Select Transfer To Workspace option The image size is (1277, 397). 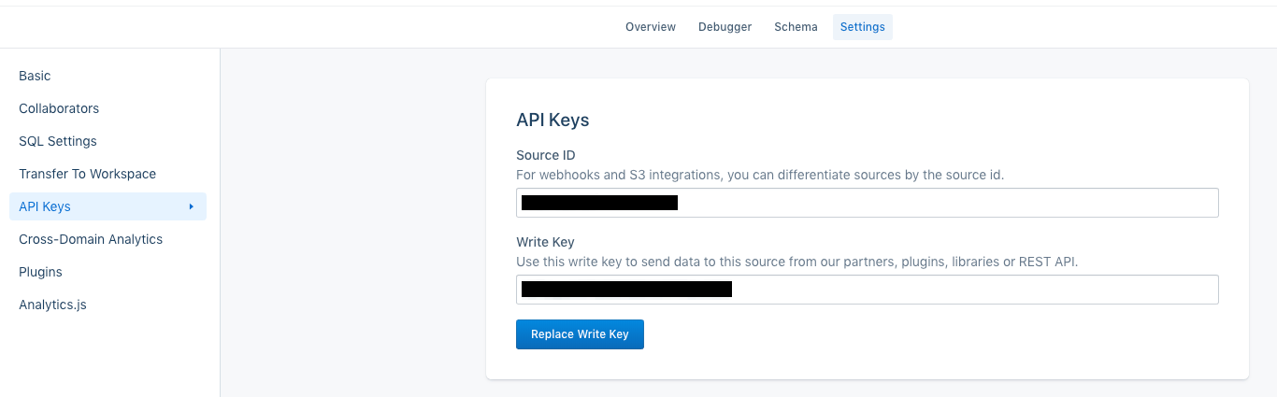87,174
